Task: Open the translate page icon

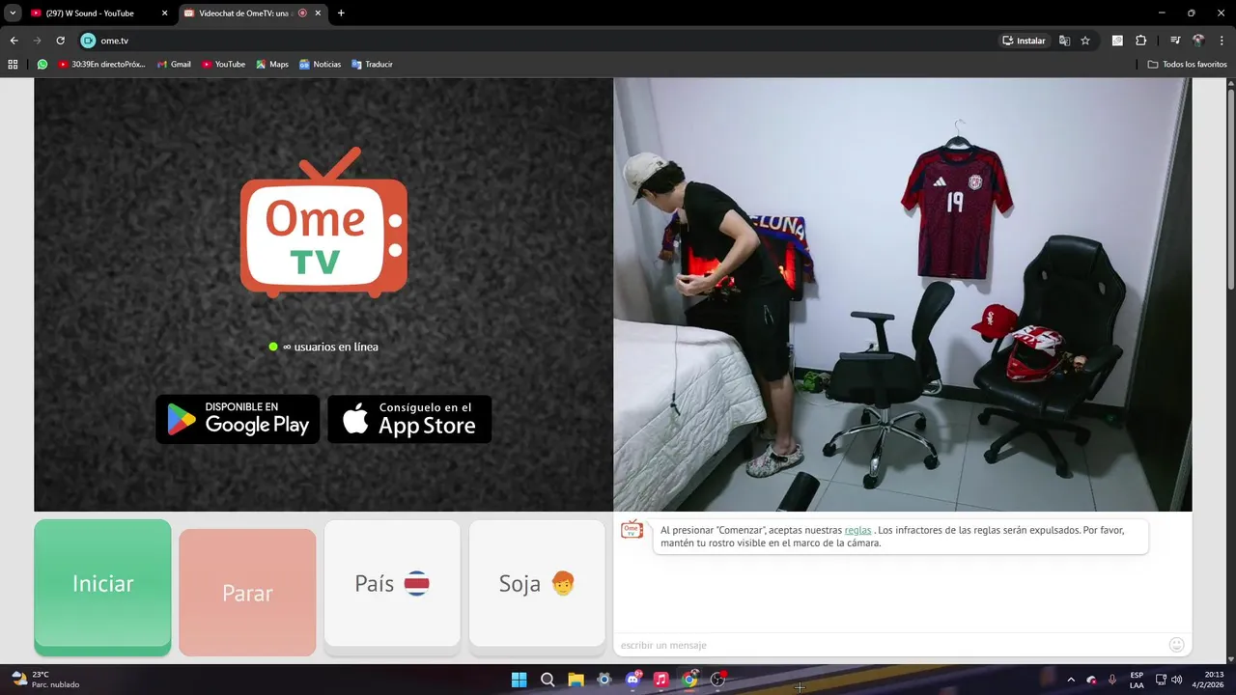Action: point(1064,41)
